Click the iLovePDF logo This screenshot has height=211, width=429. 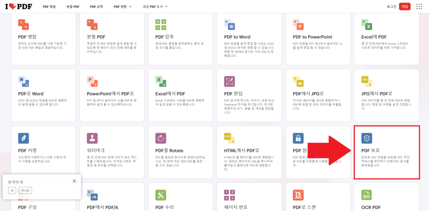[x=18, y=7]
